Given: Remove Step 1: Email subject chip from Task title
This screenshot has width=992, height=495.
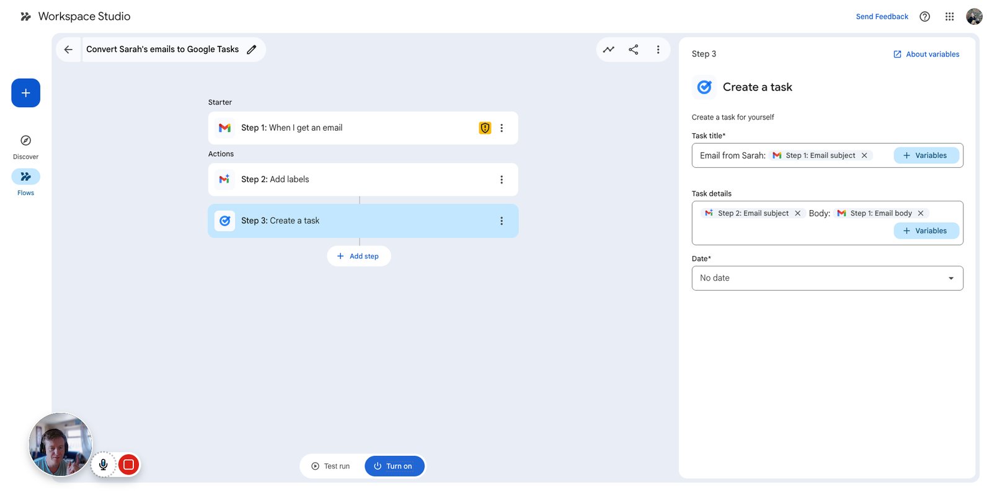Looking at the screenshot, I should tap(864, 156).
